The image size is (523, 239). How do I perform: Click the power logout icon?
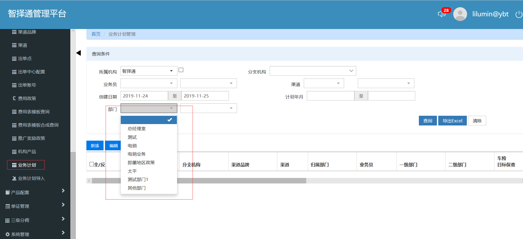(x=519, y=14)
